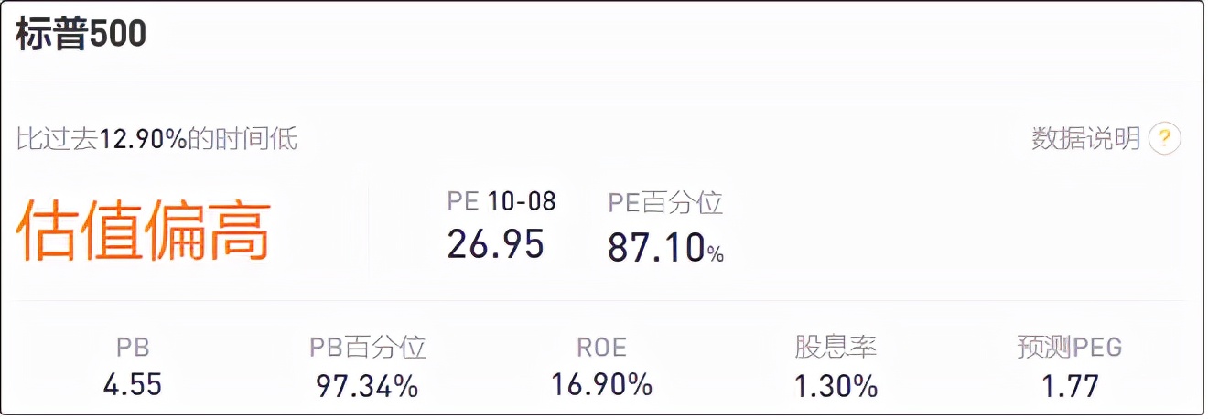Click the PB metric label
This screenshot has height=419, width=1208.
click(133, 348)
